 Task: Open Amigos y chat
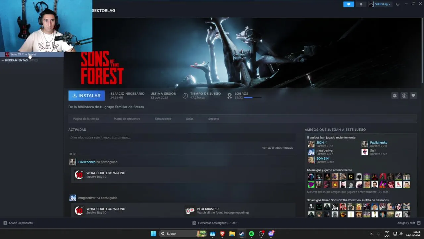[x=409, y=223]
